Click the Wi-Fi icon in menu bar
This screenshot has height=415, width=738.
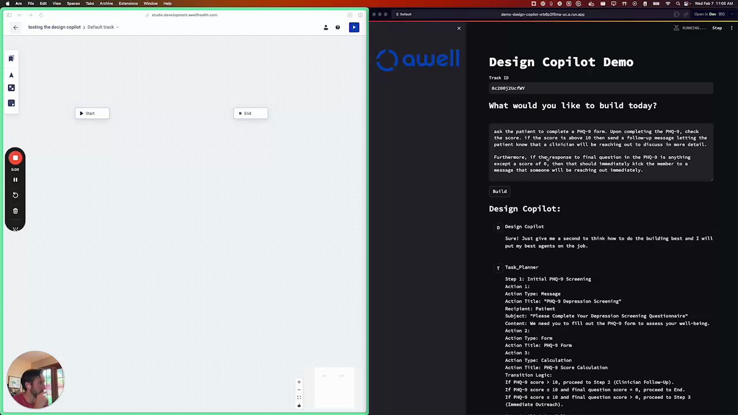click(x=668, y=3)
